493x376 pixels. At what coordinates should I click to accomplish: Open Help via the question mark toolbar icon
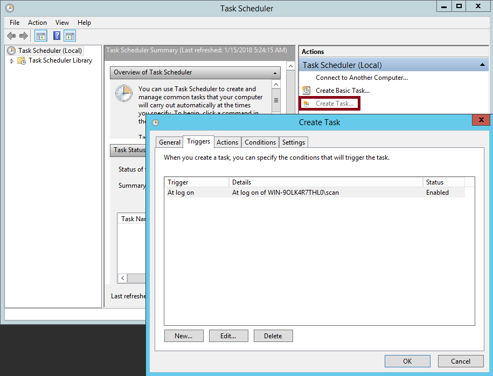click(x=57, y=36)
